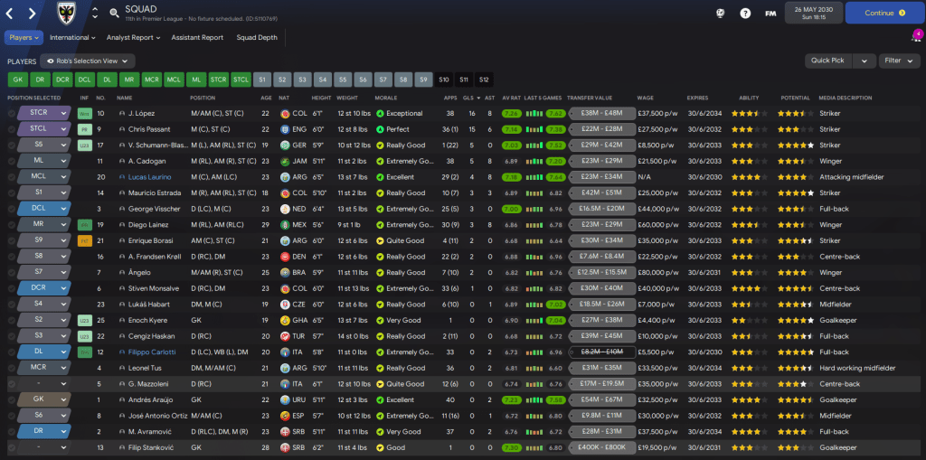Open the club badge menu
This screenshot has width=926, height=460.
(x=67, y=14)
